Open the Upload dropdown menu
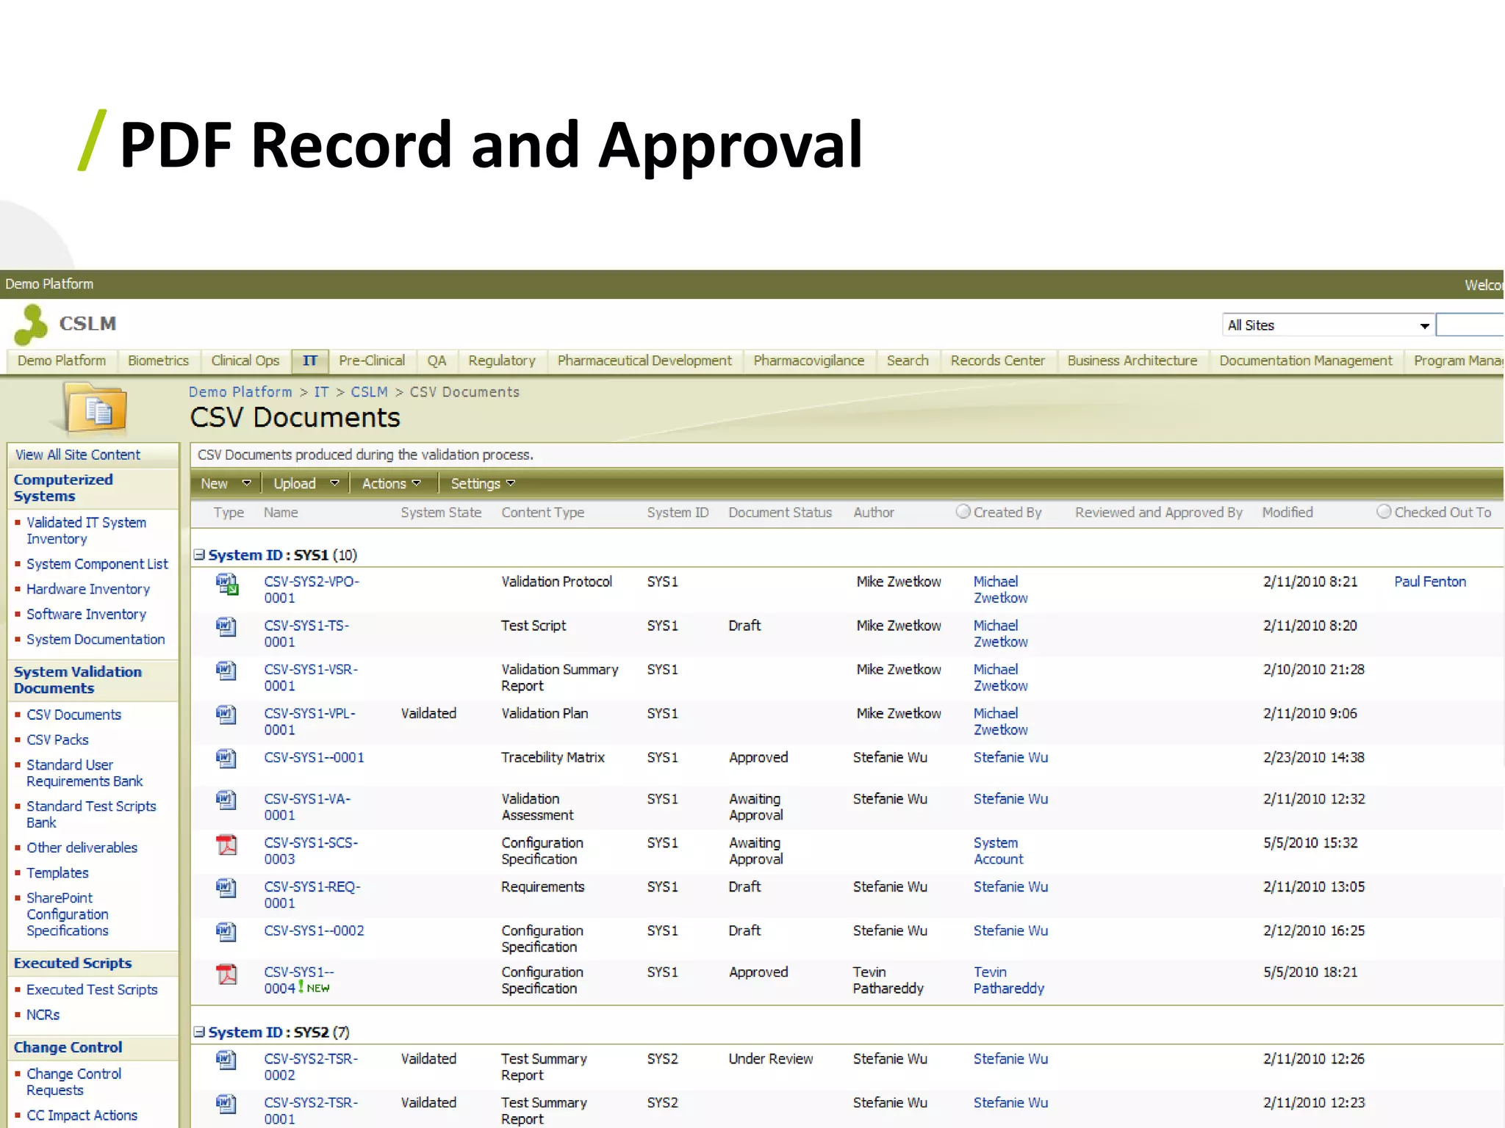The width and height of the screenshot is (1505, 1128). (306, 483)
